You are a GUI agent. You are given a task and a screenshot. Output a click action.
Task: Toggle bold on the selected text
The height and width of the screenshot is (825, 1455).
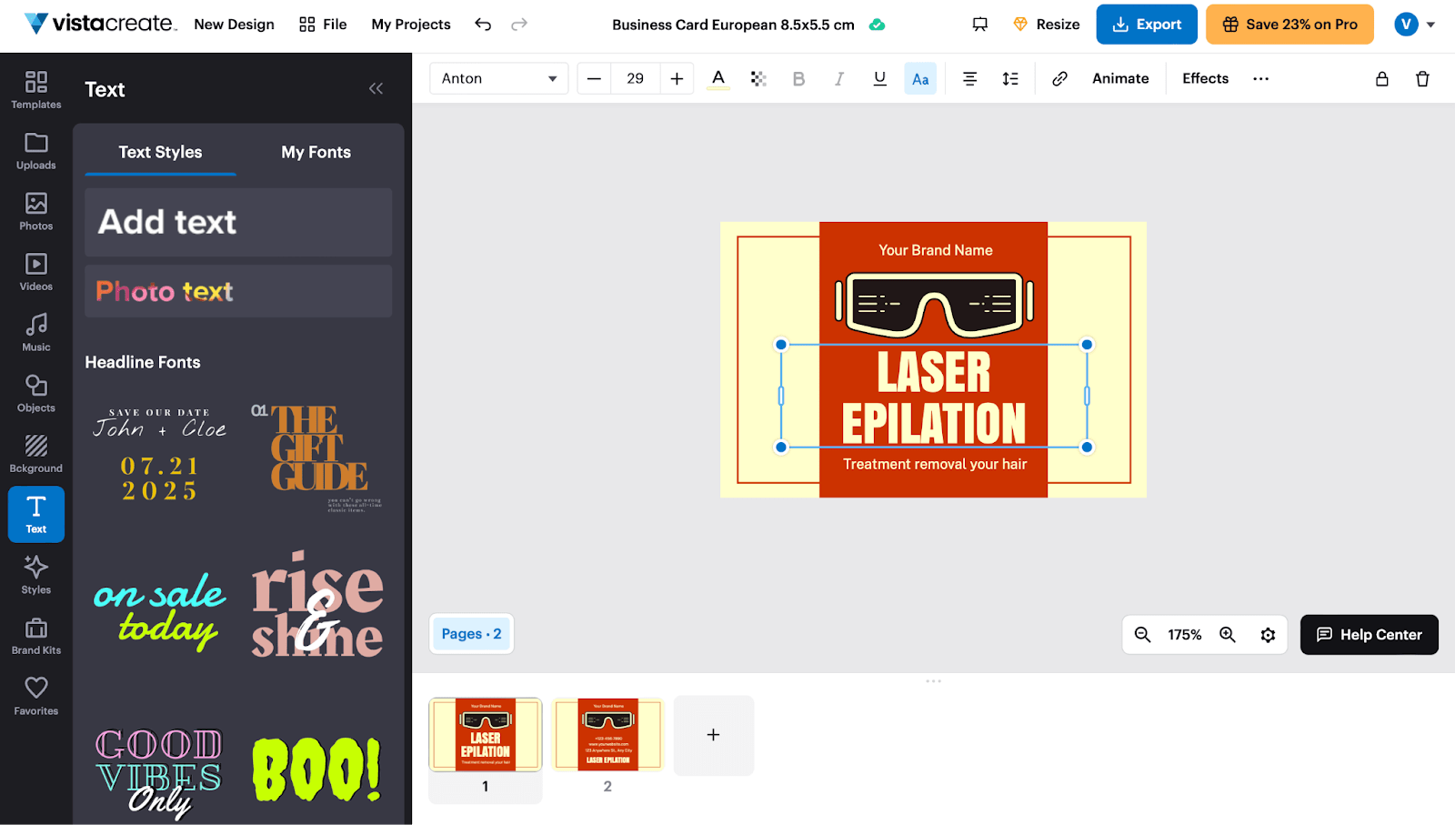pos(798,78)
